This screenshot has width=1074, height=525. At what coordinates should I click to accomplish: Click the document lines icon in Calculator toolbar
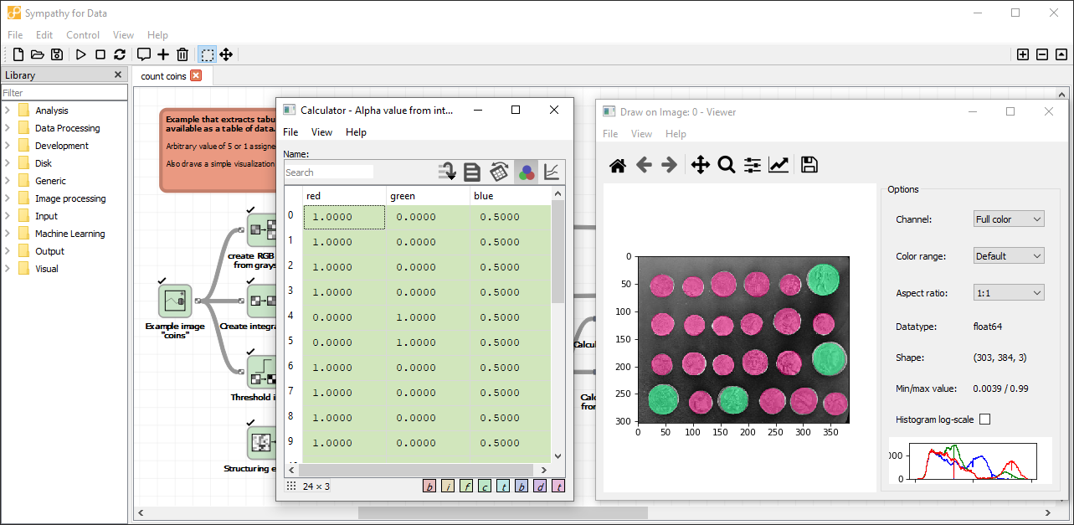[x=472, y=172]
